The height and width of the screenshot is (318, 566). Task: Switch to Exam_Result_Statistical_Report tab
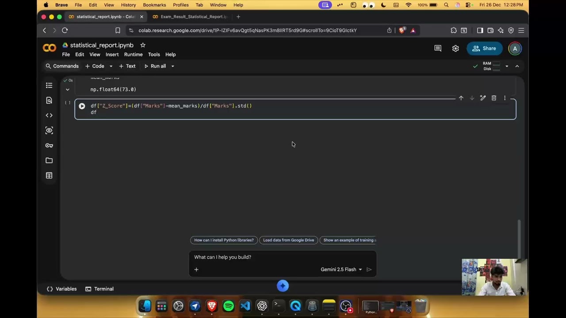pyautogui.click(x=190, y=17)
